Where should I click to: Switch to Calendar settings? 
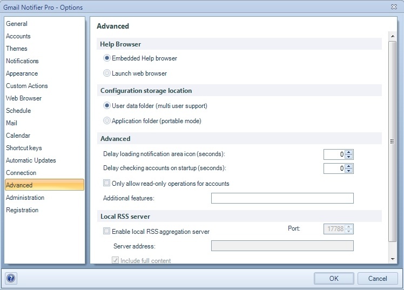click(45, 136)
